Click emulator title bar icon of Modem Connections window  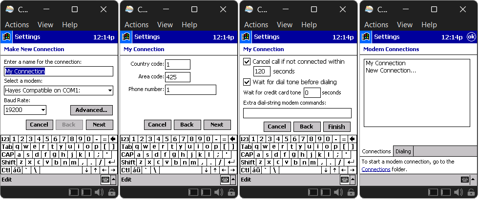(x=369, y=9)
